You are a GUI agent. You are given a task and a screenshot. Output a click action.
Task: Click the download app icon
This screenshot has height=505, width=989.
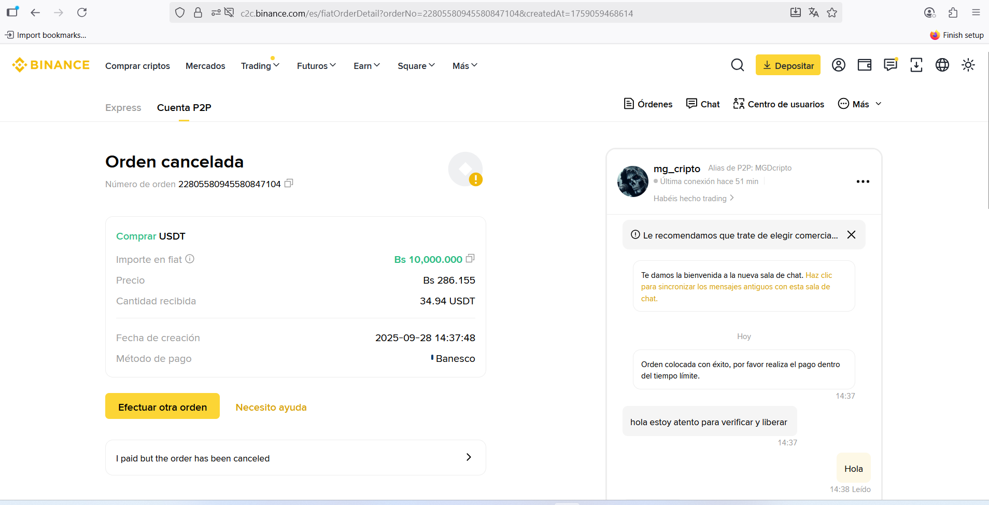(x=916, y=65)
